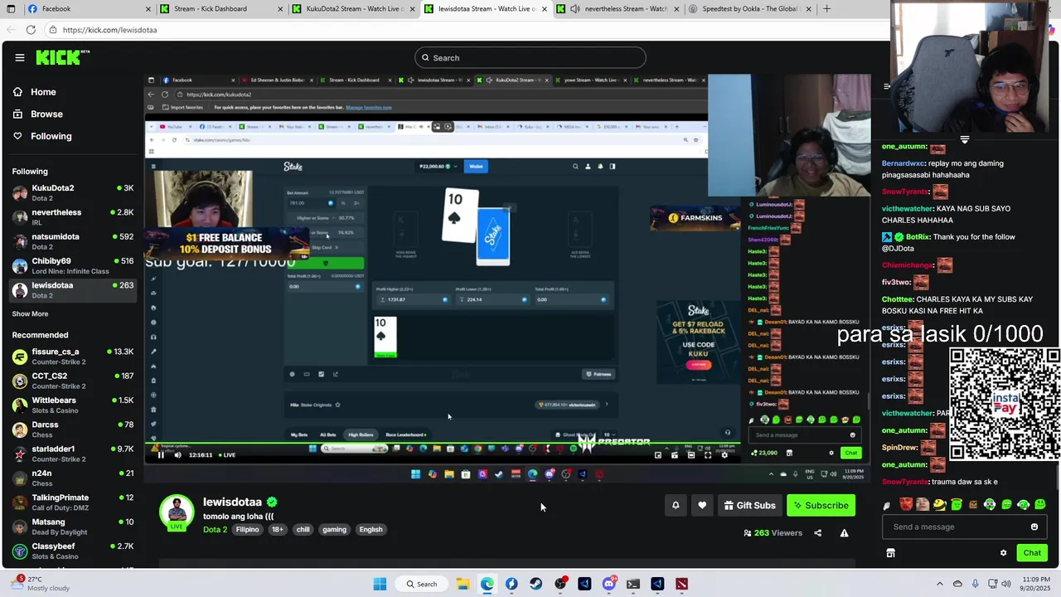Viewport: 1061px width, 597px height.
Task: Open chat identity feather icon
Action: point(888,505)
